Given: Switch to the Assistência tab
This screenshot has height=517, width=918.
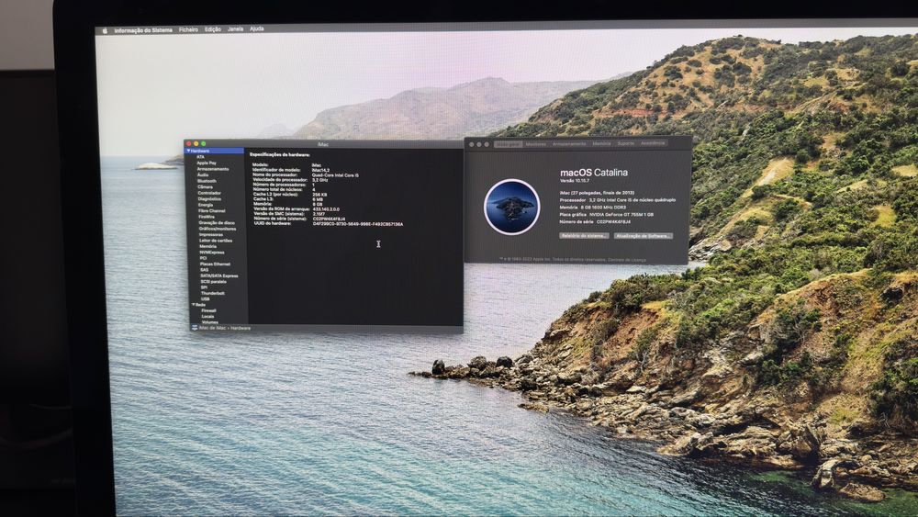Looking at the screenshot, I should (x=652, y=143).
